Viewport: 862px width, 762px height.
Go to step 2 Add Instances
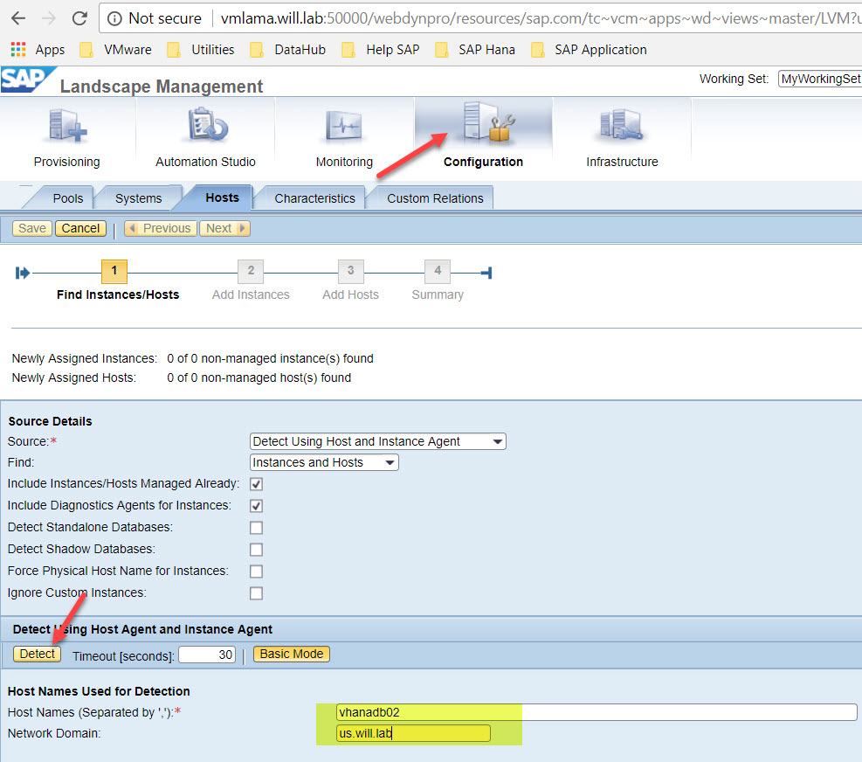(251, 271)
